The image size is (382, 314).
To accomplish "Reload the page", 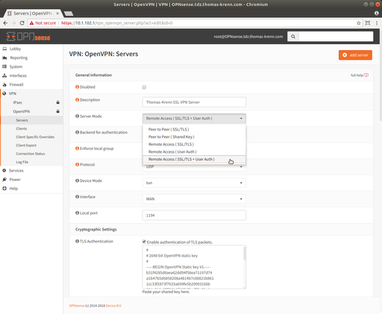I will pyautogui.click(x=22, y=23).
